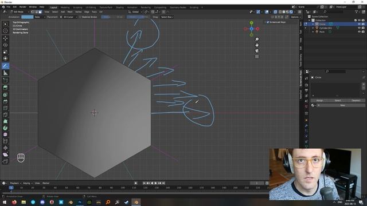The image size is (367, 206).
Task: Switch to the Modeling workspace tab
Action: tap(65, 7)
